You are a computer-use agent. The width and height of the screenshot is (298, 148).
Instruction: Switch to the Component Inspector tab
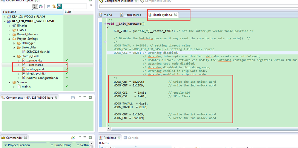(x=119, y=1)
